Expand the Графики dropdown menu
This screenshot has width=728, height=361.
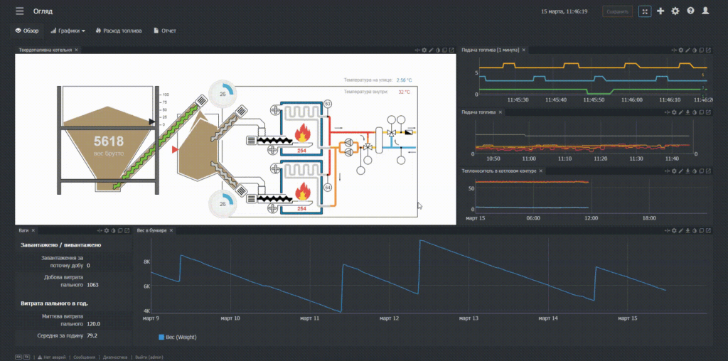click(x=68, y=31)
